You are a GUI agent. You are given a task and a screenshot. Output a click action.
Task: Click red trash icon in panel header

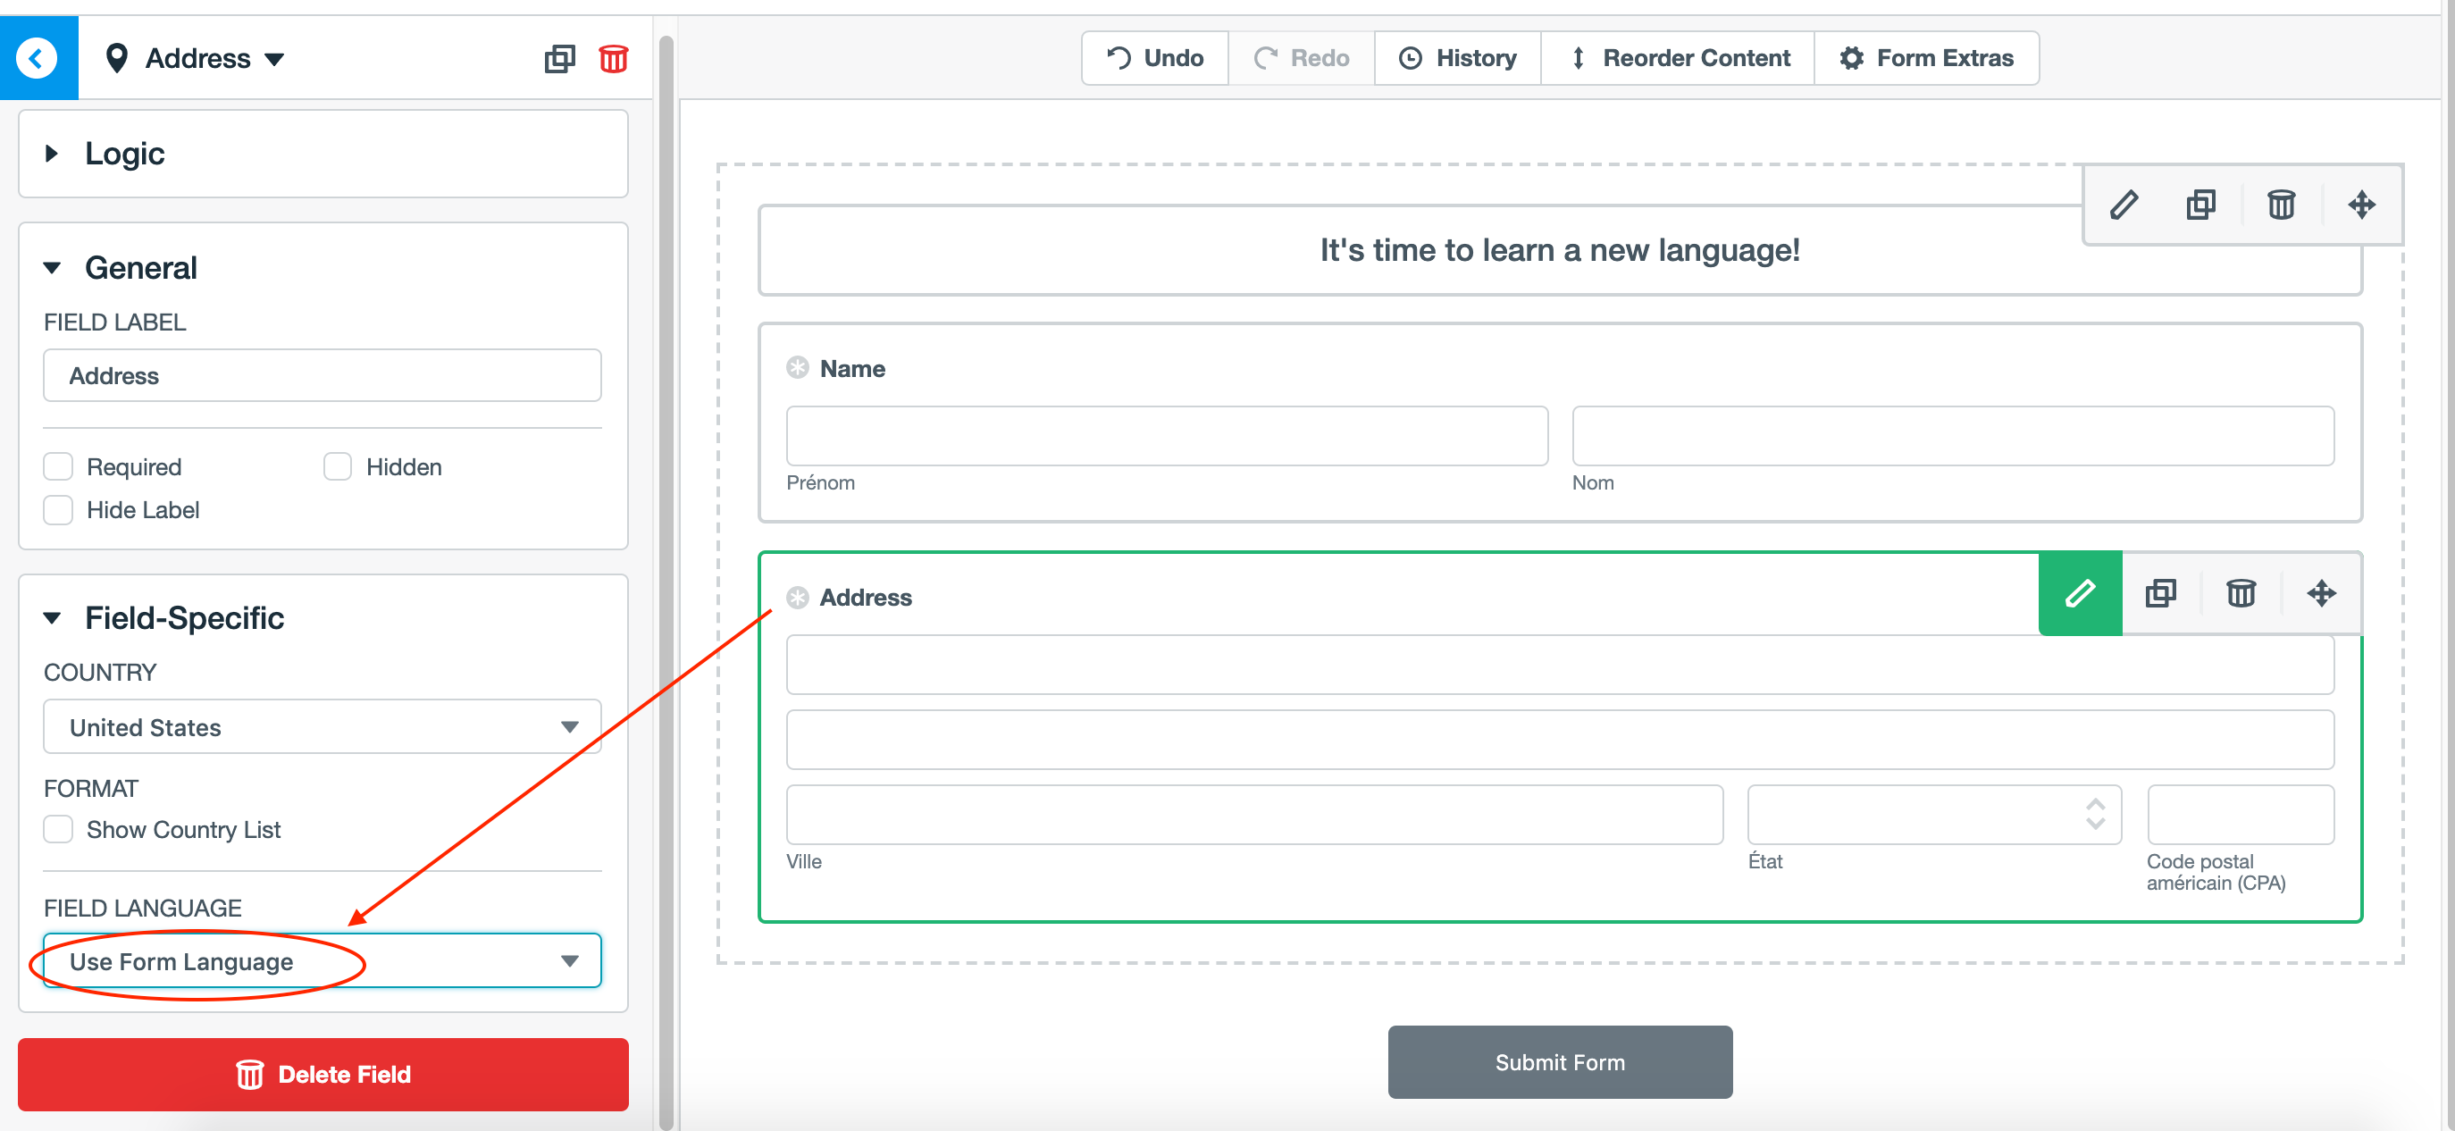tap(613, 59)
